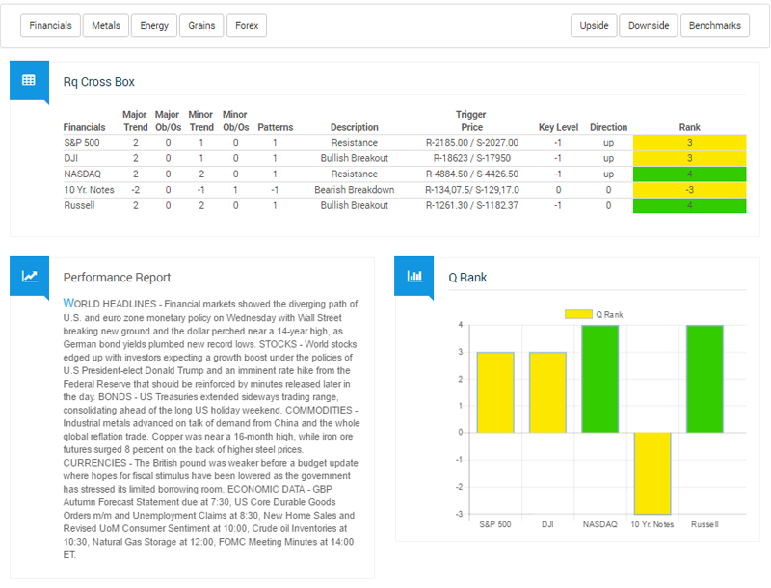Click trigger price R-2185.00 / S-2027.00
Image resolution: width=771 pixels, height=588 pixels.
[x=471, y=143]
